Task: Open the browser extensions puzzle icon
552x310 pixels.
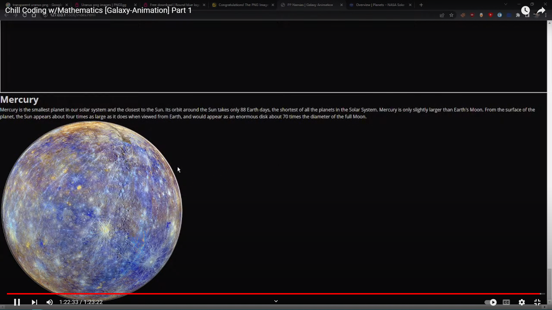Action: pyautogui.click(x=518, y=15)
